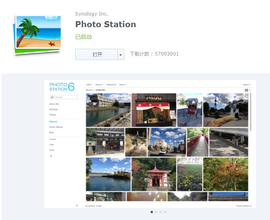This screenshot has width=270, height=220.
Task: Open Photo Station with the 打开 button
Action: pos(96,54)
